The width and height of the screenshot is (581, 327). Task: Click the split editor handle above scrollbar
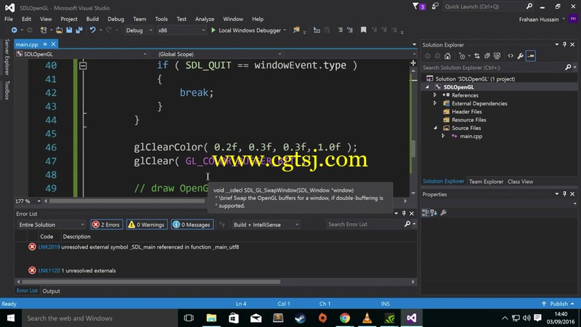click(x=413, y=63)
